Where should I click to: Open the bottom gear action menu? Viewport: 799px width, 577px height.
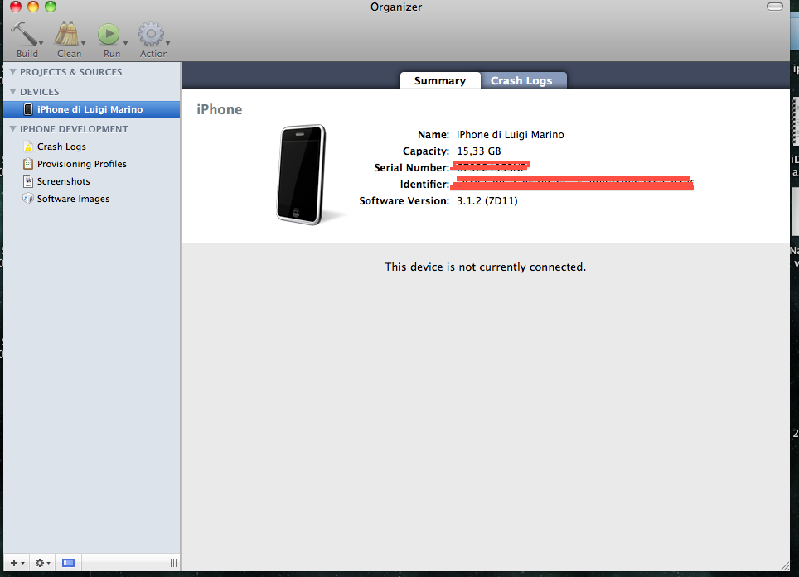point(42,563)
